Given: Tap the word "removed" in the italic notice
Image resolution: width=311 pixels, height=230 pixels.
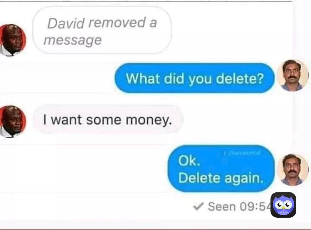Looking at the screenshot, I should tap(117, 22).
